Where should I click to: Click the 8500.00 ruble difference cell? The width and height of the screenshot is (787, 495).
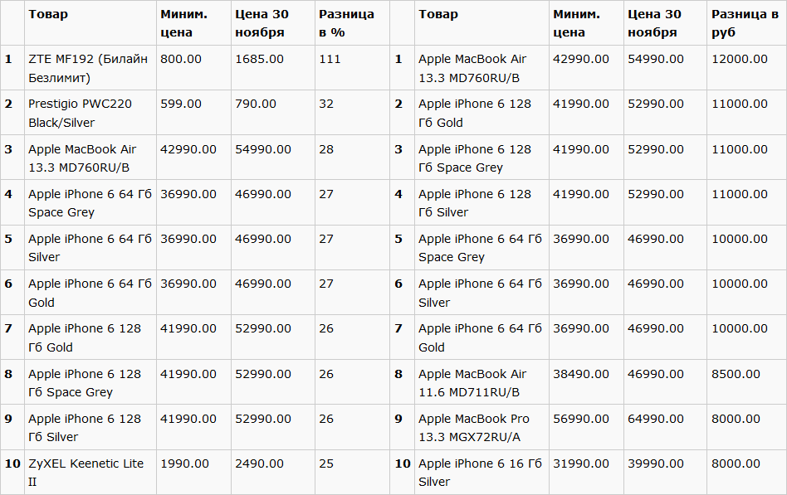tap(736, 374)
